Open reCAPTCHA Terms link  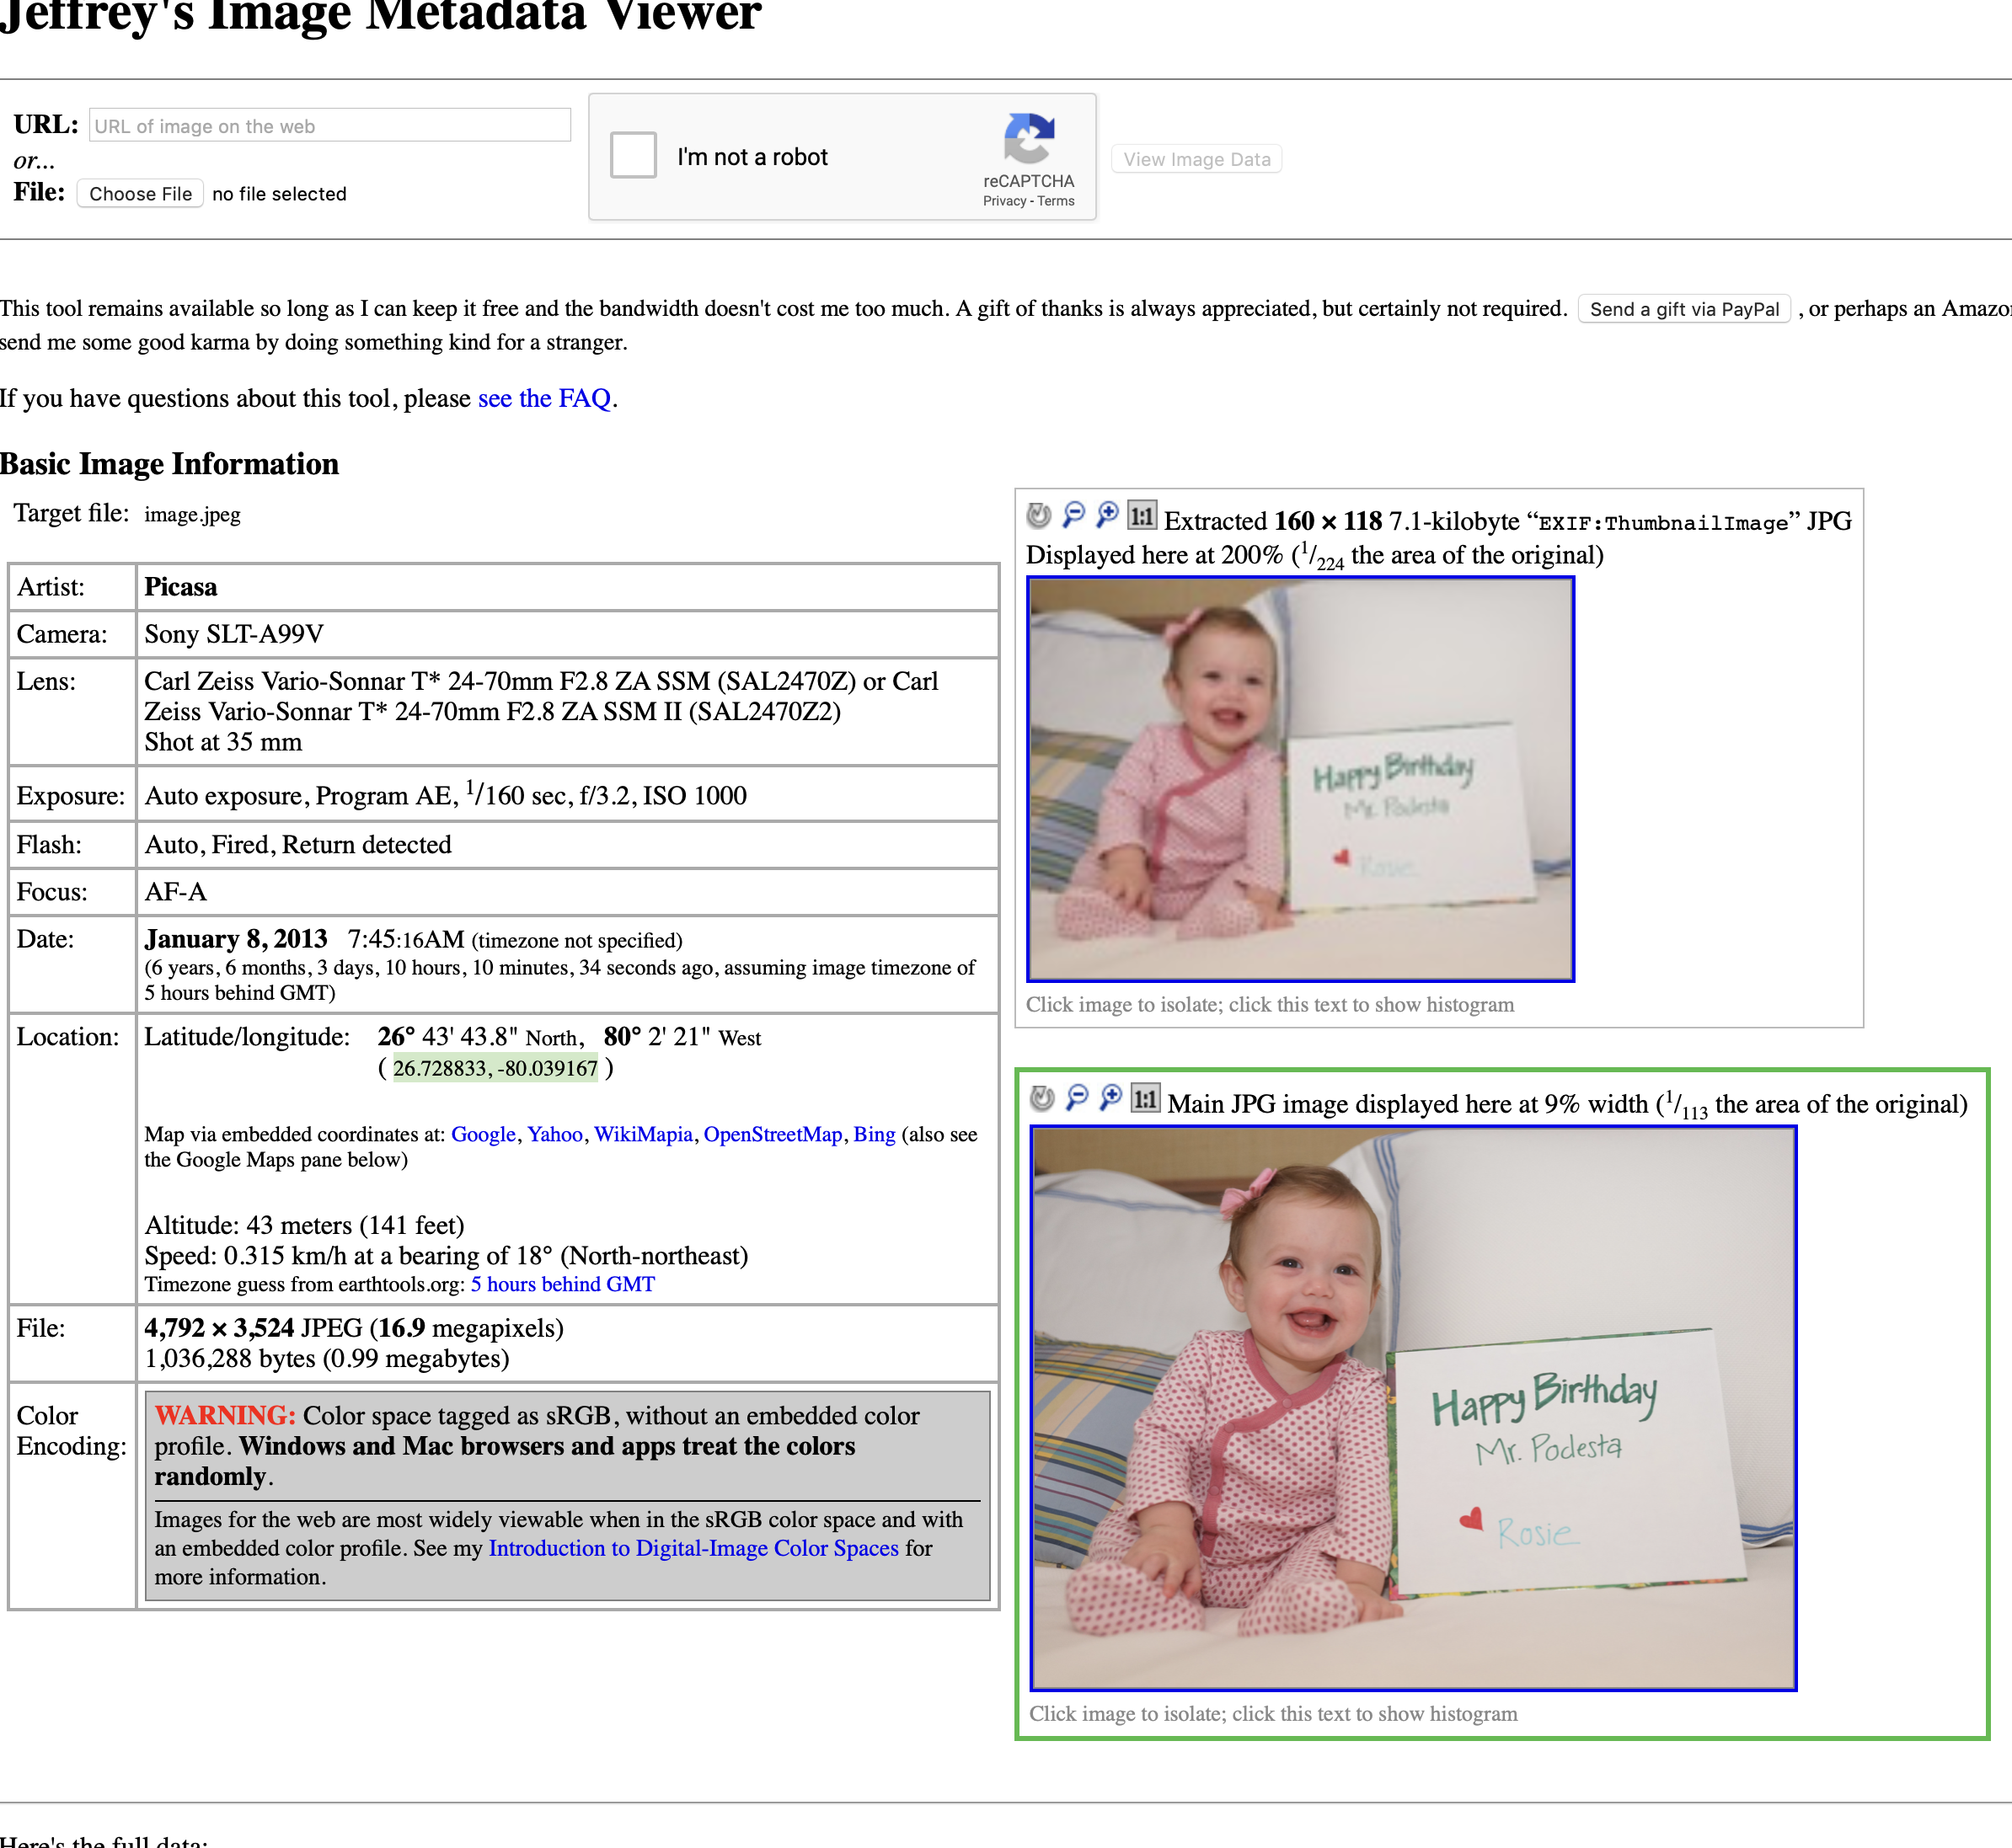click(1056, 201)
